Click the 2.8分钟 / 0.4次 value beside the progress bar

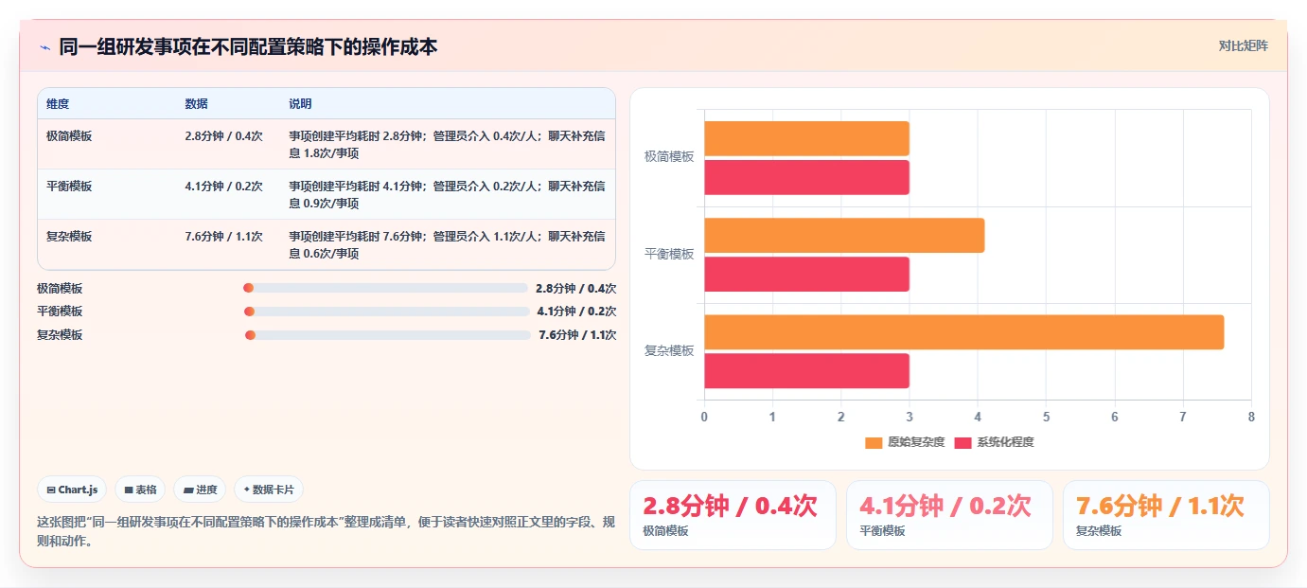[x=575, y=288]
